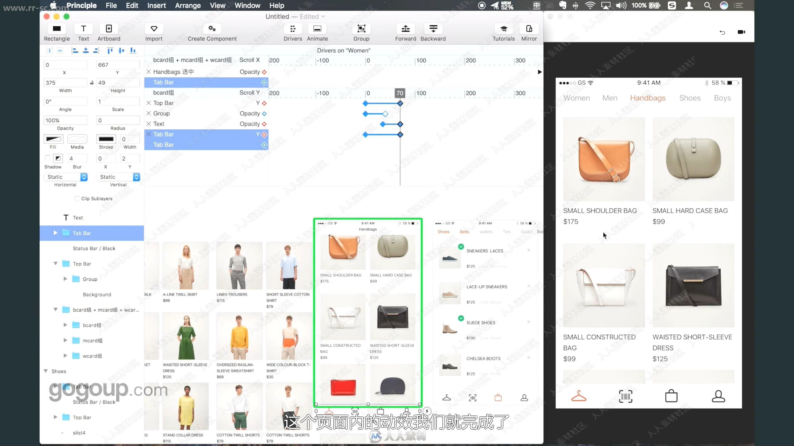Open the Insert menu
Image resolution: width=794 pixels, height=446 pixels.
[156, 5]
